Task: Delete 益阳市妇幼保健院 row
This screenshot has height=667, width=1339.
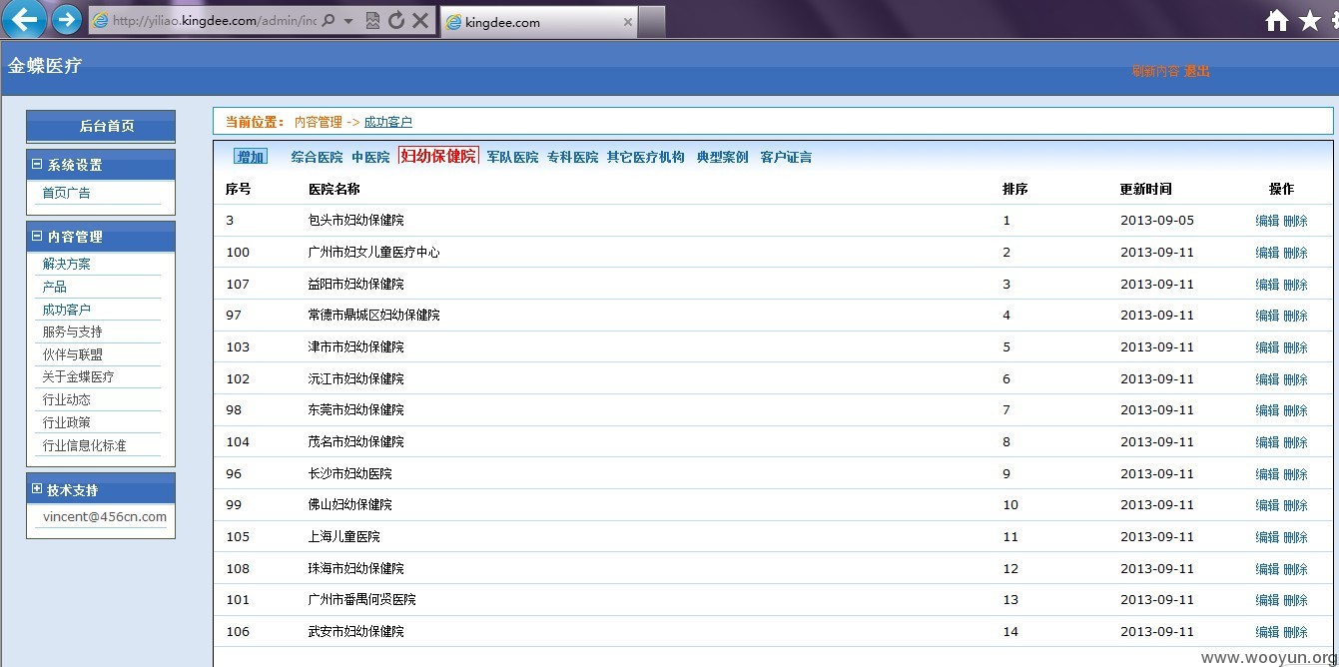Action: (x=1295, y=285)
